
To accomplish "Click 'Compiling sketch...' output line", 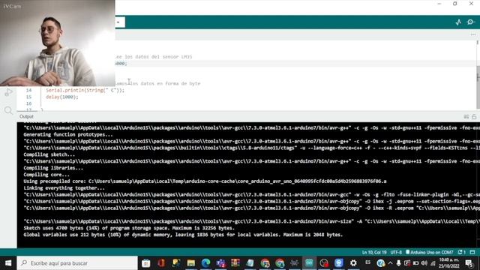I will 49,154.
